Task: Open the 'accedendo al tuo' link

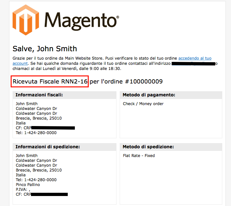Action: tap(195, 58)
